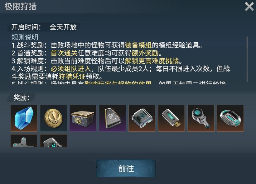This screenshot has height=184, width=256.
Task: Tap the blue crystal reward icon
Action: [24, 118]
